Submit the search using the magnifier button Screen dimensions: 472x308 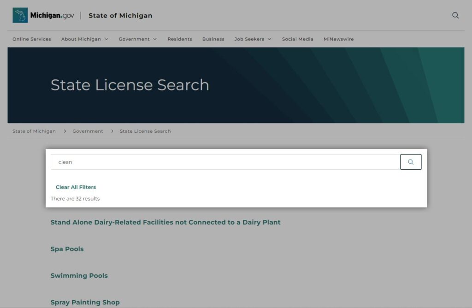tap(410, 162)
